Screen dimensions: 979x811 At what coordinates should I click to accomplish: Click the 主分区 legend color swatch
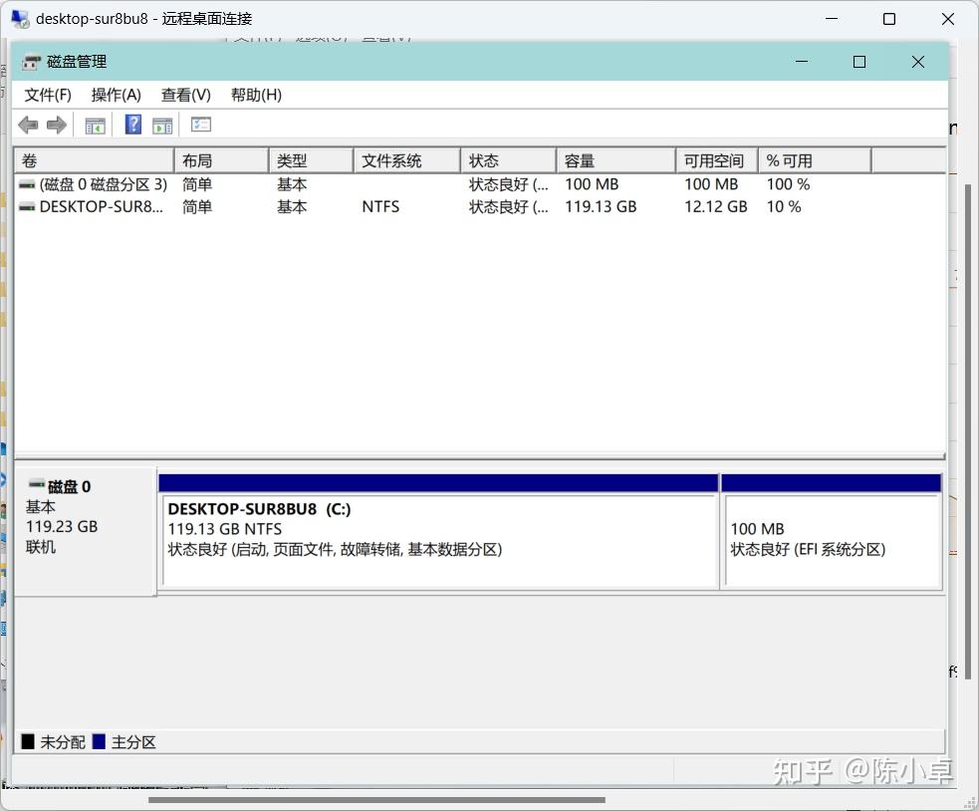101,741
